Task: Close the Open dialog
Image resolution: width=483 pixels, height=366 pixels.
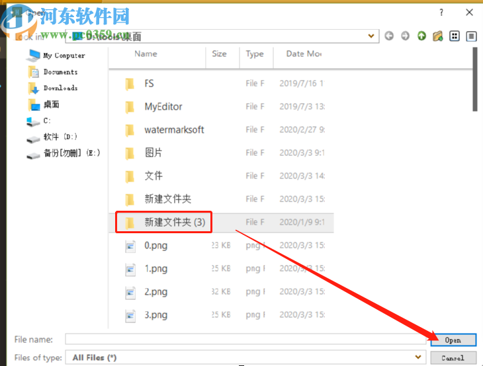Action: (469, 13)
